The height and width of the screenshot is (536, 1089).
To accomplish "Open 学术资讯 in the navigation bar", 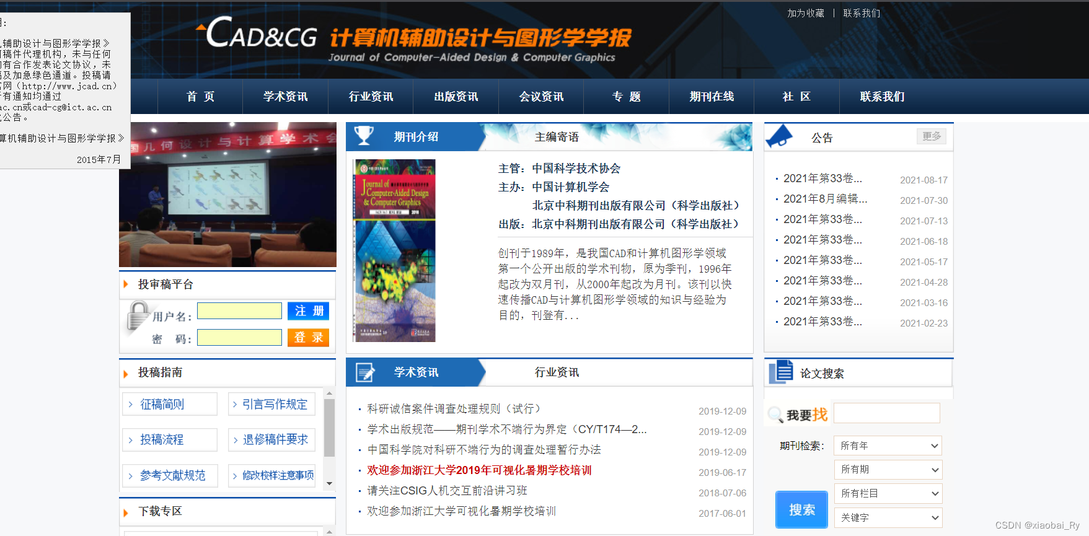I will [285, 97].
